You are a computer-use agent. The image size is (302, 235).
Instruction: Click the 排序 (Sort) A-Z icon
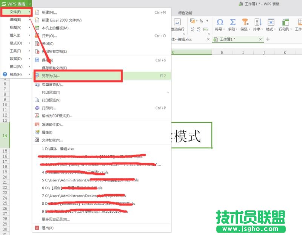pyautogui.click(x=258, y=22)
